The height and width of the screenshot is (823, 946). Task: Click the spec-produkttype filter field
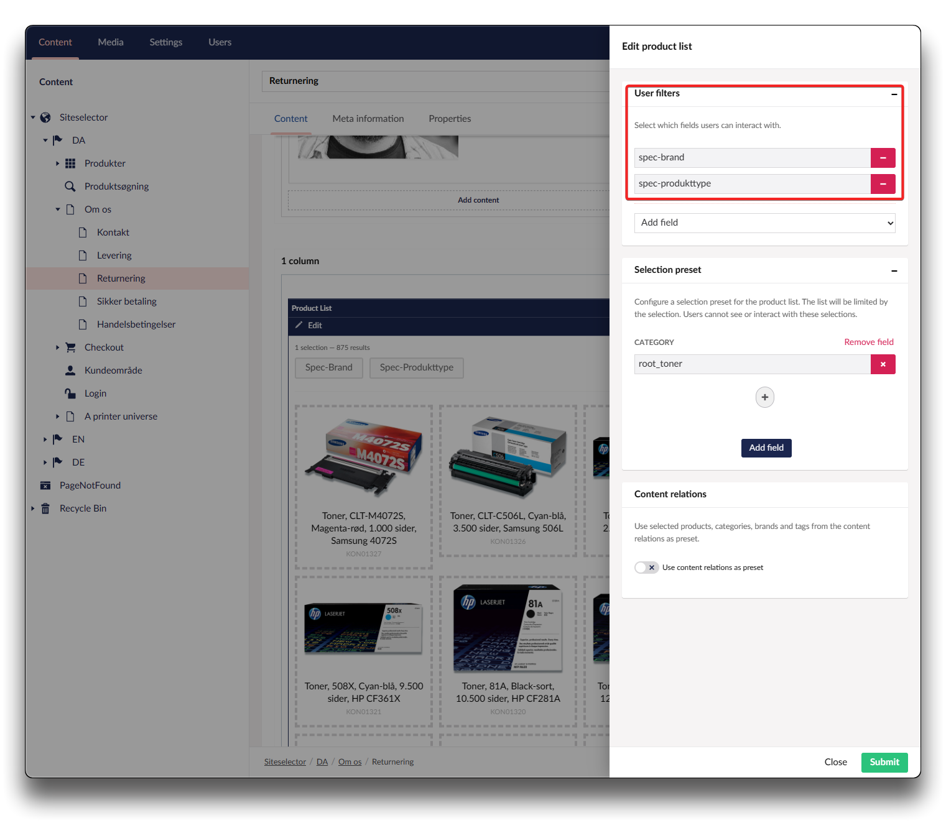pyautogui.click(x=753, y=184)
